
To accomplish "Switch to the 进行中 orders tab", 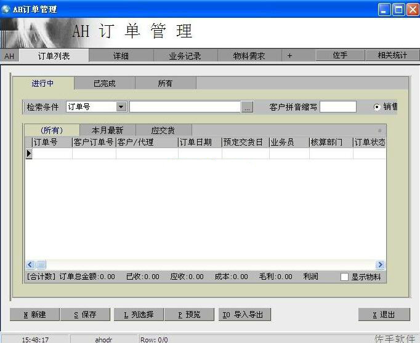I will point(43,84).
